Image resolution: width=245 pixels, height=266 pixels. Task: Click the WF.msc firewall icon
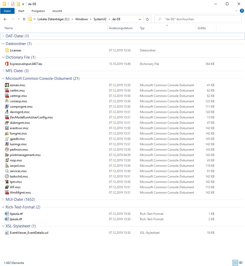coord(7,187)
